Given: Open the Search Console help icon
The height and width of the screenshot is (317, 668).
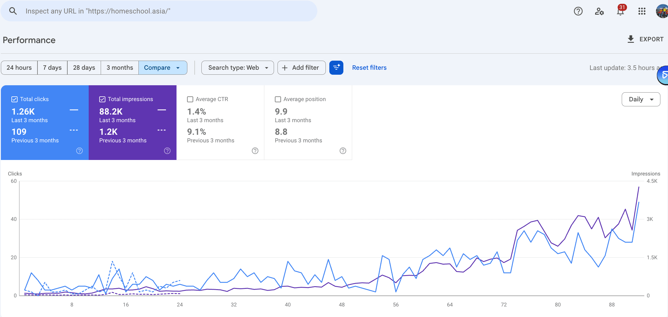Looking at the screenshot, I should pos(578,11).
